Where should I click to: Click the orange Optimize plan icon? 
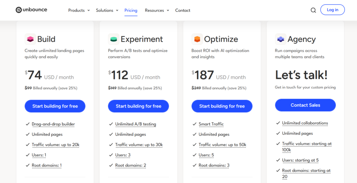[197, 39]
